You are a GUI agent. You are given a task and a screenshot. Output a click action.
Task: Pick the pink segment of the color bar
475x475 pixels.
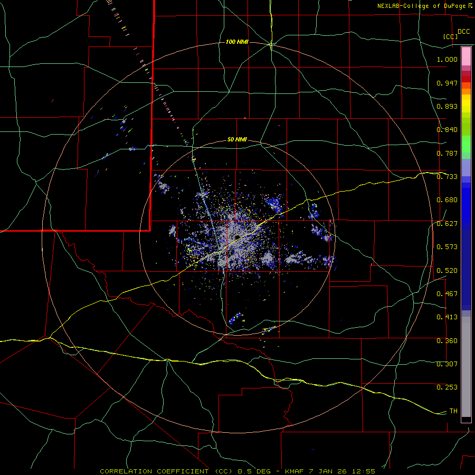466,56
